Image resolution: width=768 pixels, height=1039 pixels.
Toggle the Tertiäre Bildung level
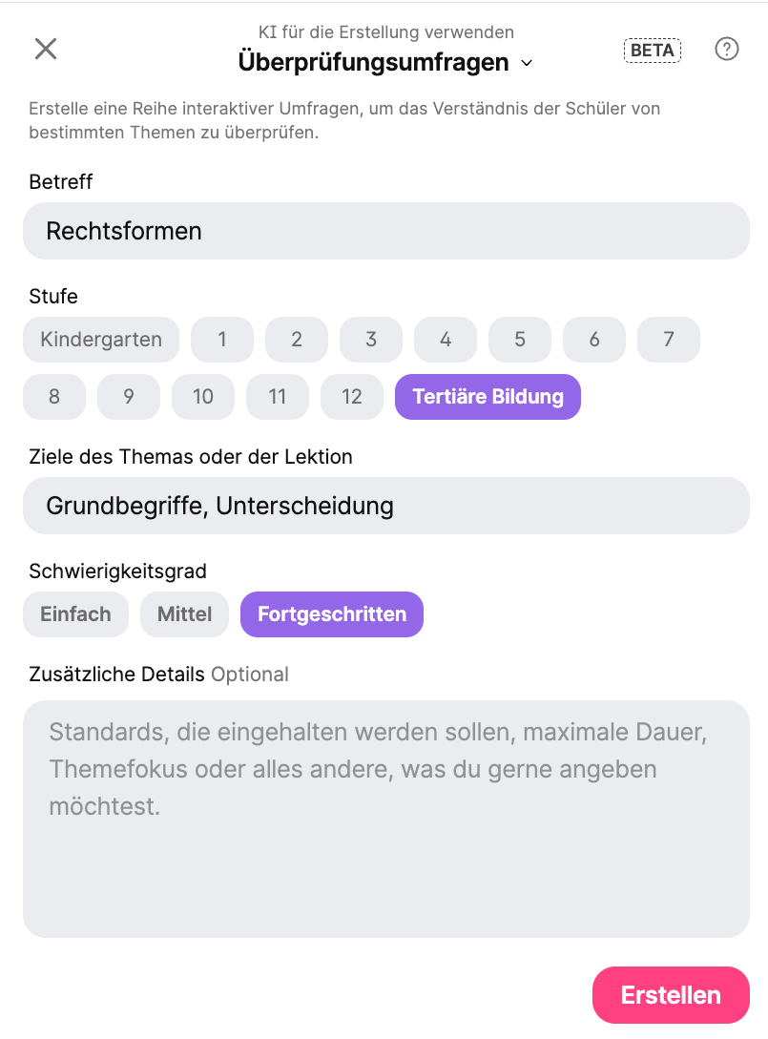tap(488, 397)
